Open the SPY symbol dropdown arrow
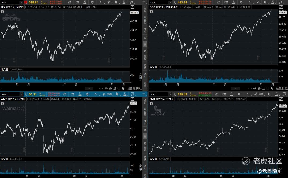 [x=21, y=2]
